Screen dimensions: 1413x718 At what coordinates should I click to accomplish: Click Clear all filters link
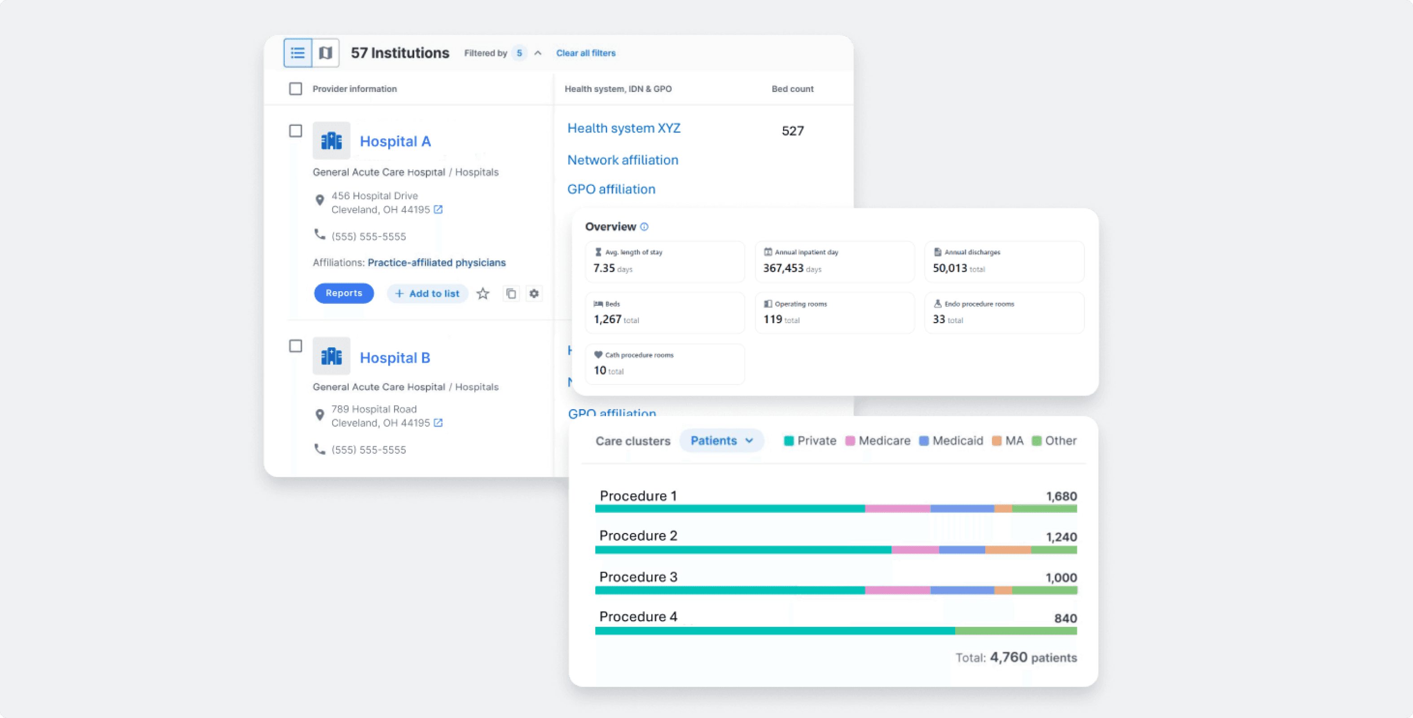[586, 53]
